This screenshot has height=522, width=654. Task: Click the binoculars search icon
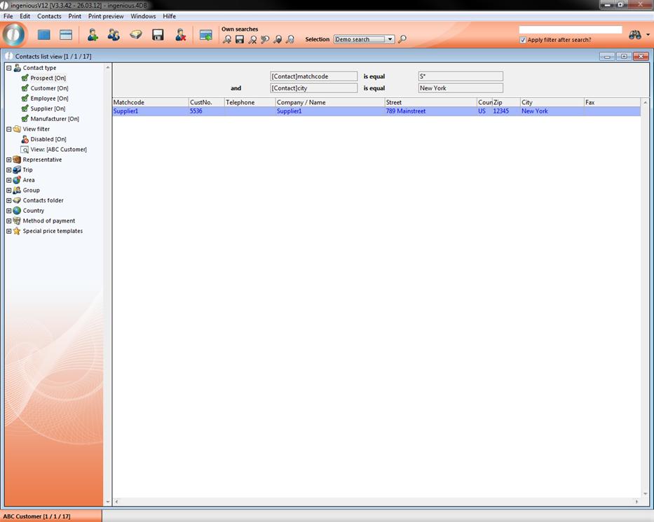coord(634,35)
